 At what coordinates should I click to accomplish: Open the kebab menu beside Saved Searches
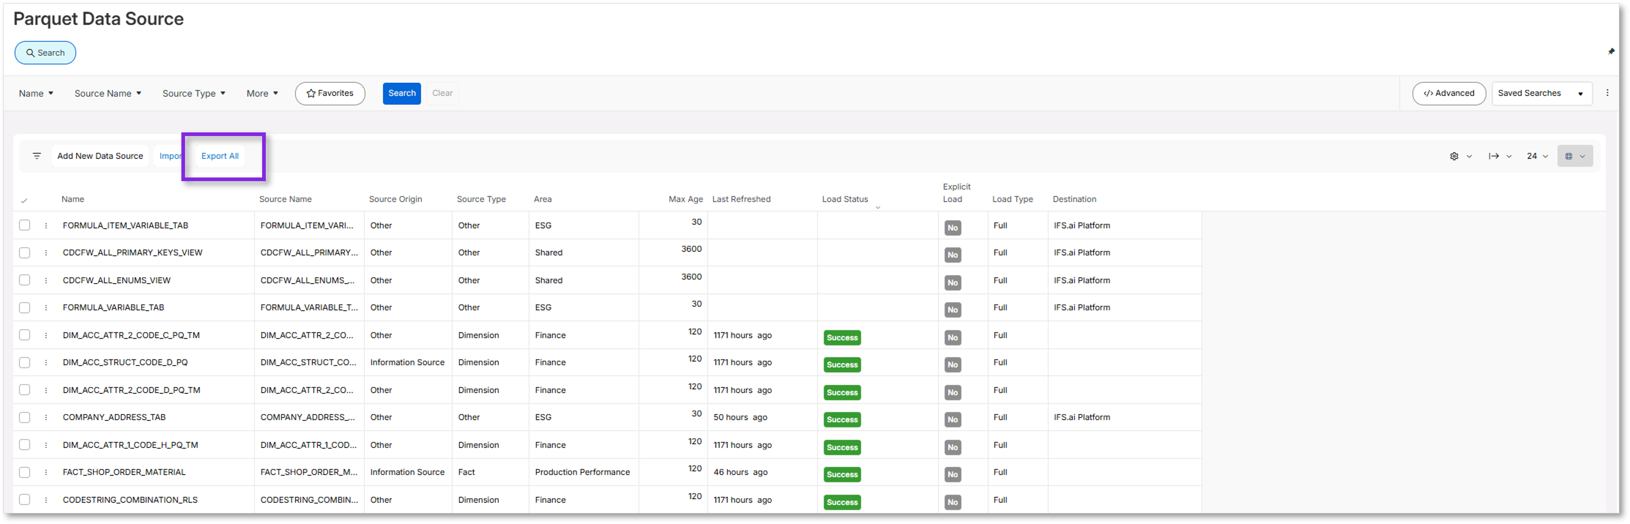click(x=1607, y=93)
